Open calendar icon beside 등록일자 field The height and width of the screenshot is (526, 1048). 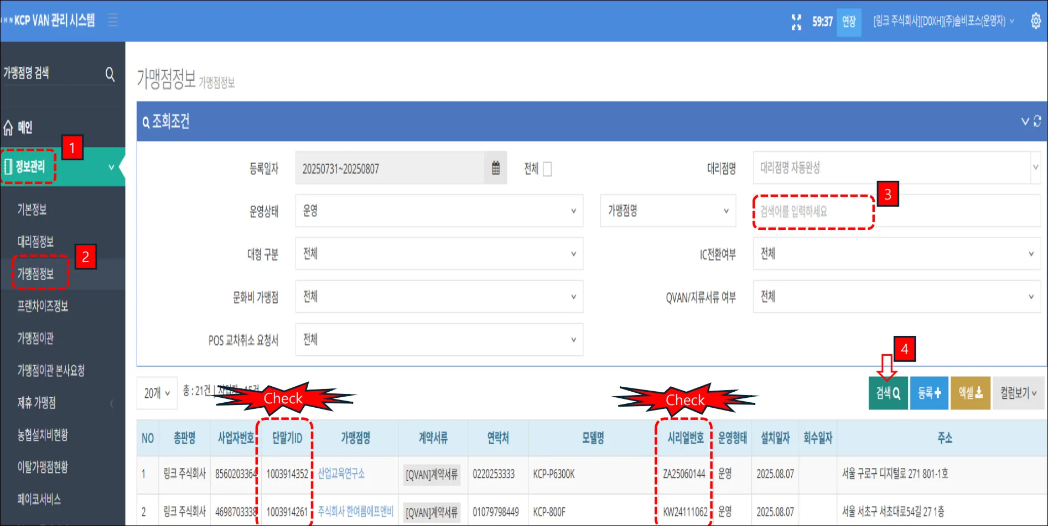496,168
